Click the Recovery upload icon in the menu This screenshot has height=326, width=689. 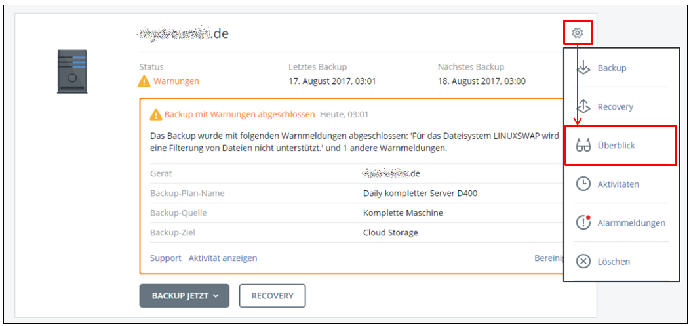583,106
